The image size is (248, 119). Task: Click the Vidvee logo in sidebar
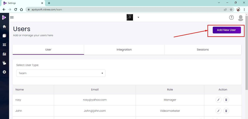click(x=4, y=17)
